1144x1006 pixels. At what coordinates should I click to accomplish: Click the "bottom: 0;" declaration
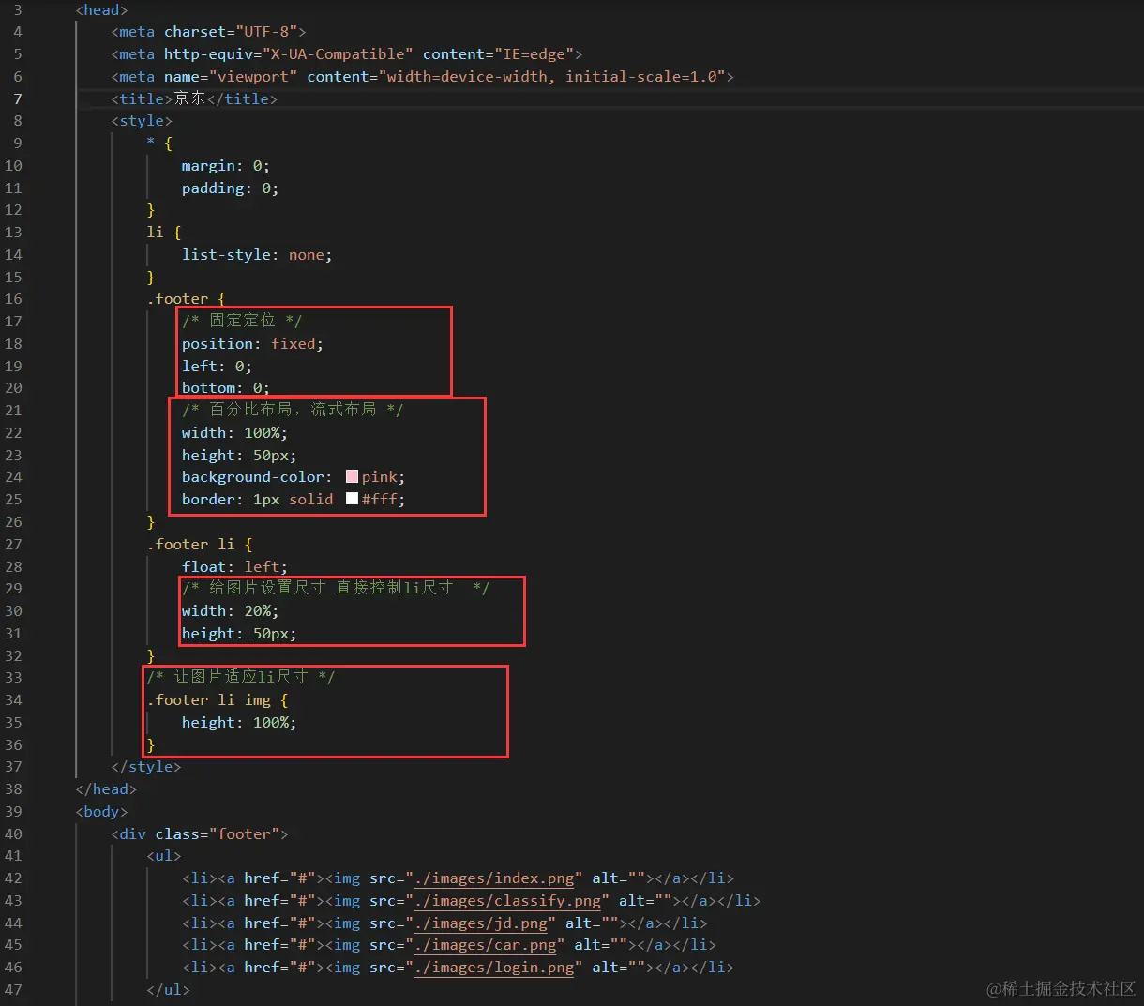click(226, 388)
